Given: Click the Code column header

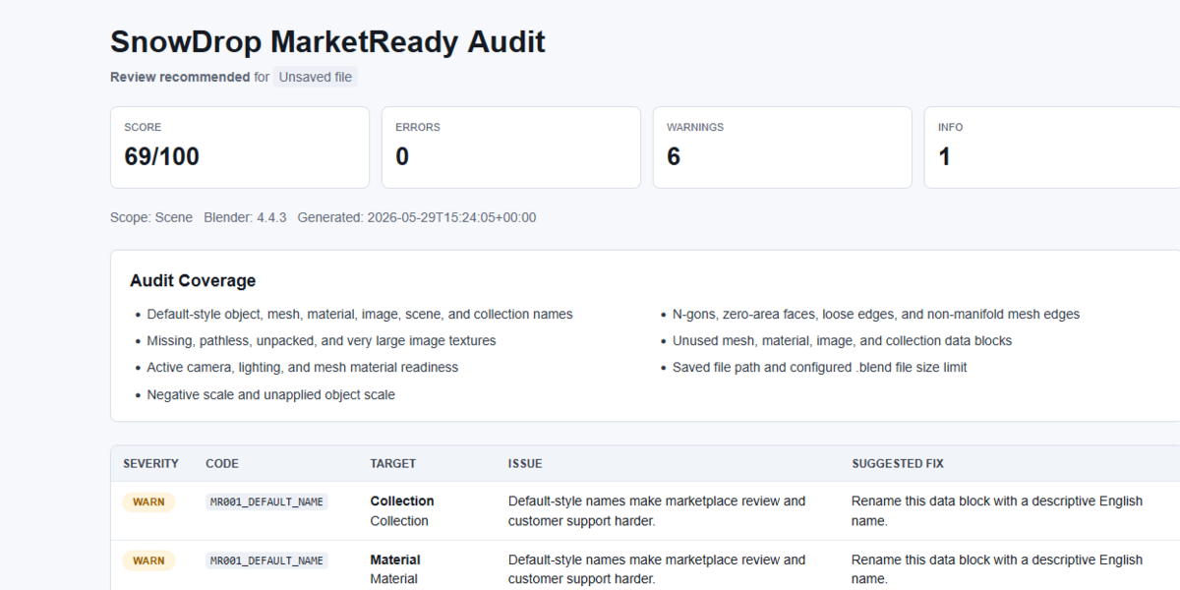Looking at the screenshot, I should click(x=222, y=463).
